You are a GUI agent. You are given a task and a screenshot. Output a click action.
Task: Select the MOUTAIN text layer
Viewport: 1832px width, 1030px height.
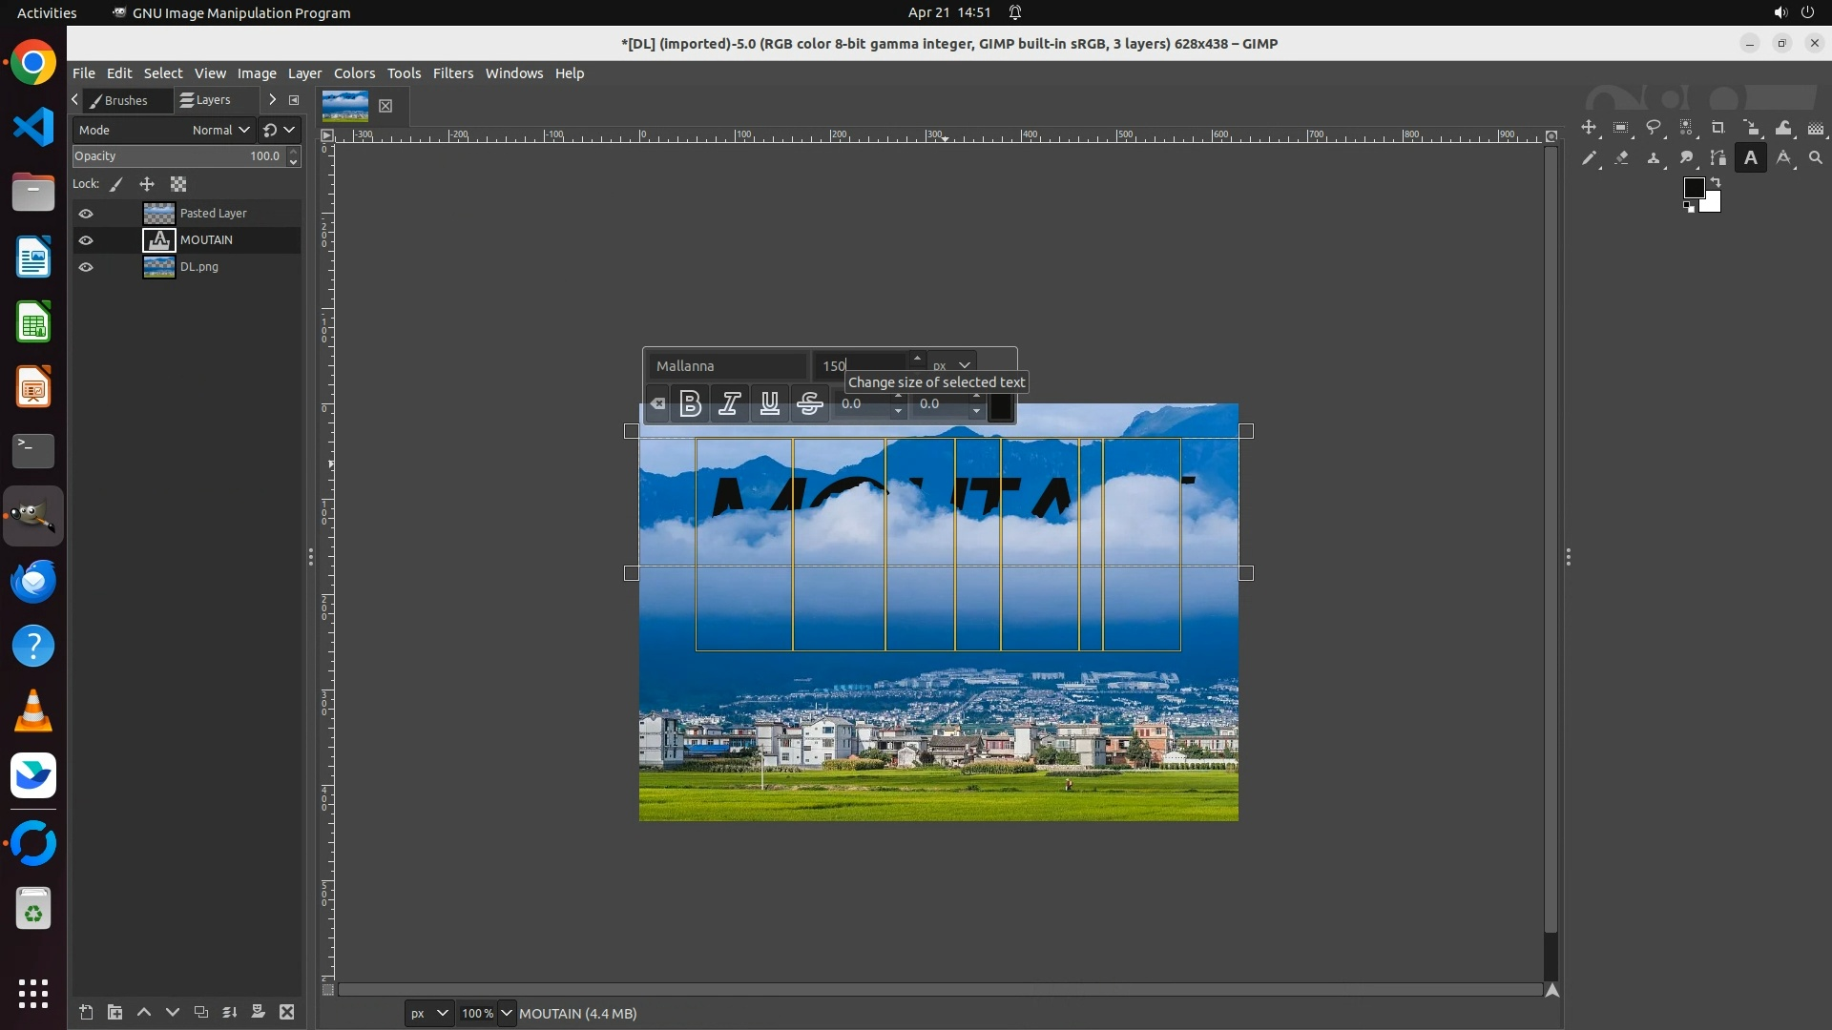(x=206, y=240)
